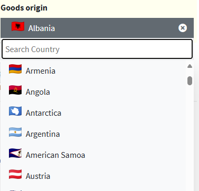Click the country list scrollbar thumb
Viewport: 199px width, 191px height.
tap(190, 81)
